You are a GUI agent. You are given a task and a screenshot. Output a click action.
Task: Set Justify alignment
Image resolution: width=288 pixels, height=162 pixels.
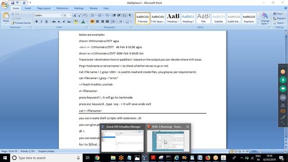[107, 22]
